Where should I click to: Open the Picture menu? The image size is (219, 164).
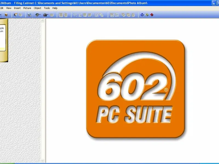[27, 8]
